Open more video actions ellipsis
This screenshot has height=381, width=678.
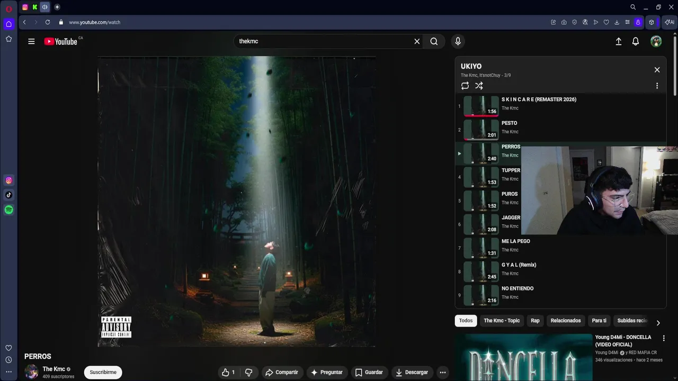coord(443,372)
